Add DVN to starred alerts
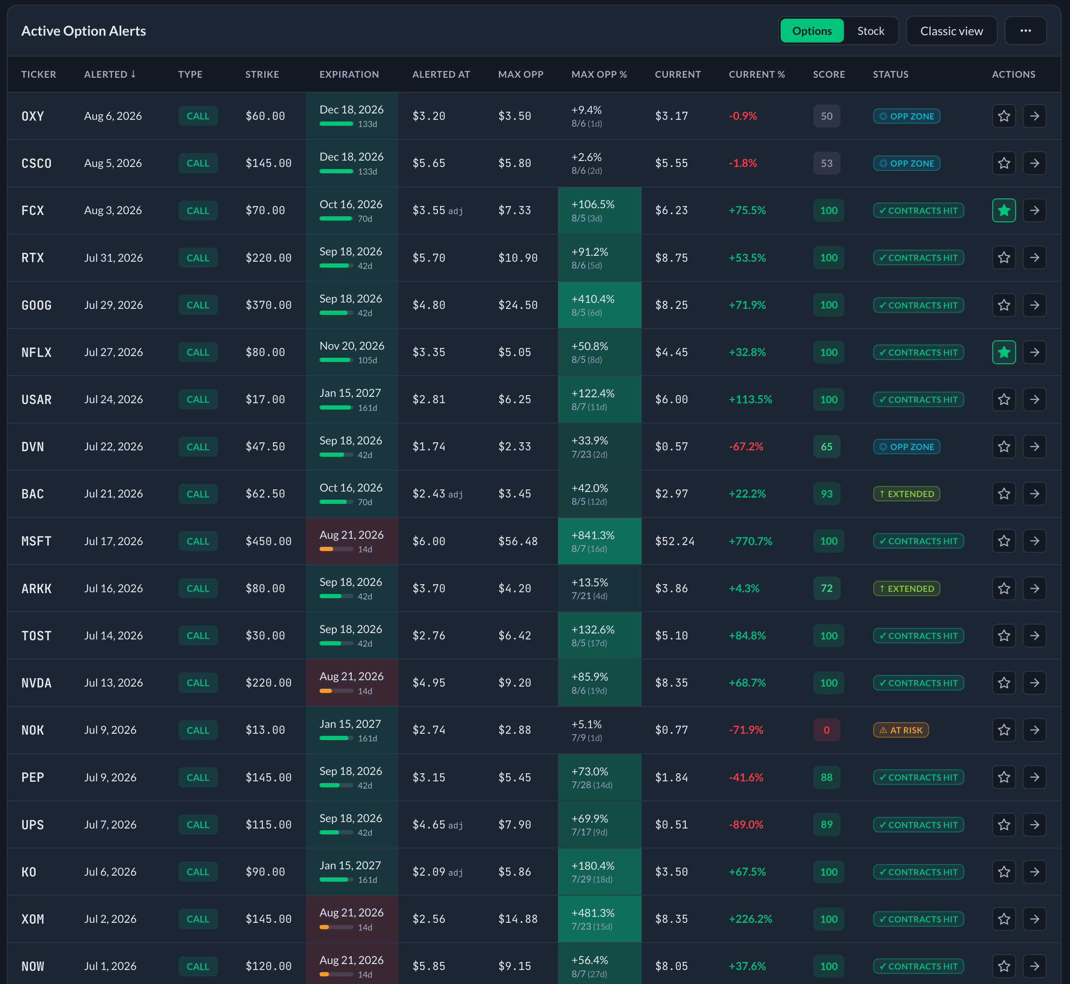The height and width of the screenshot is (984, 1070). [1003, 447]
